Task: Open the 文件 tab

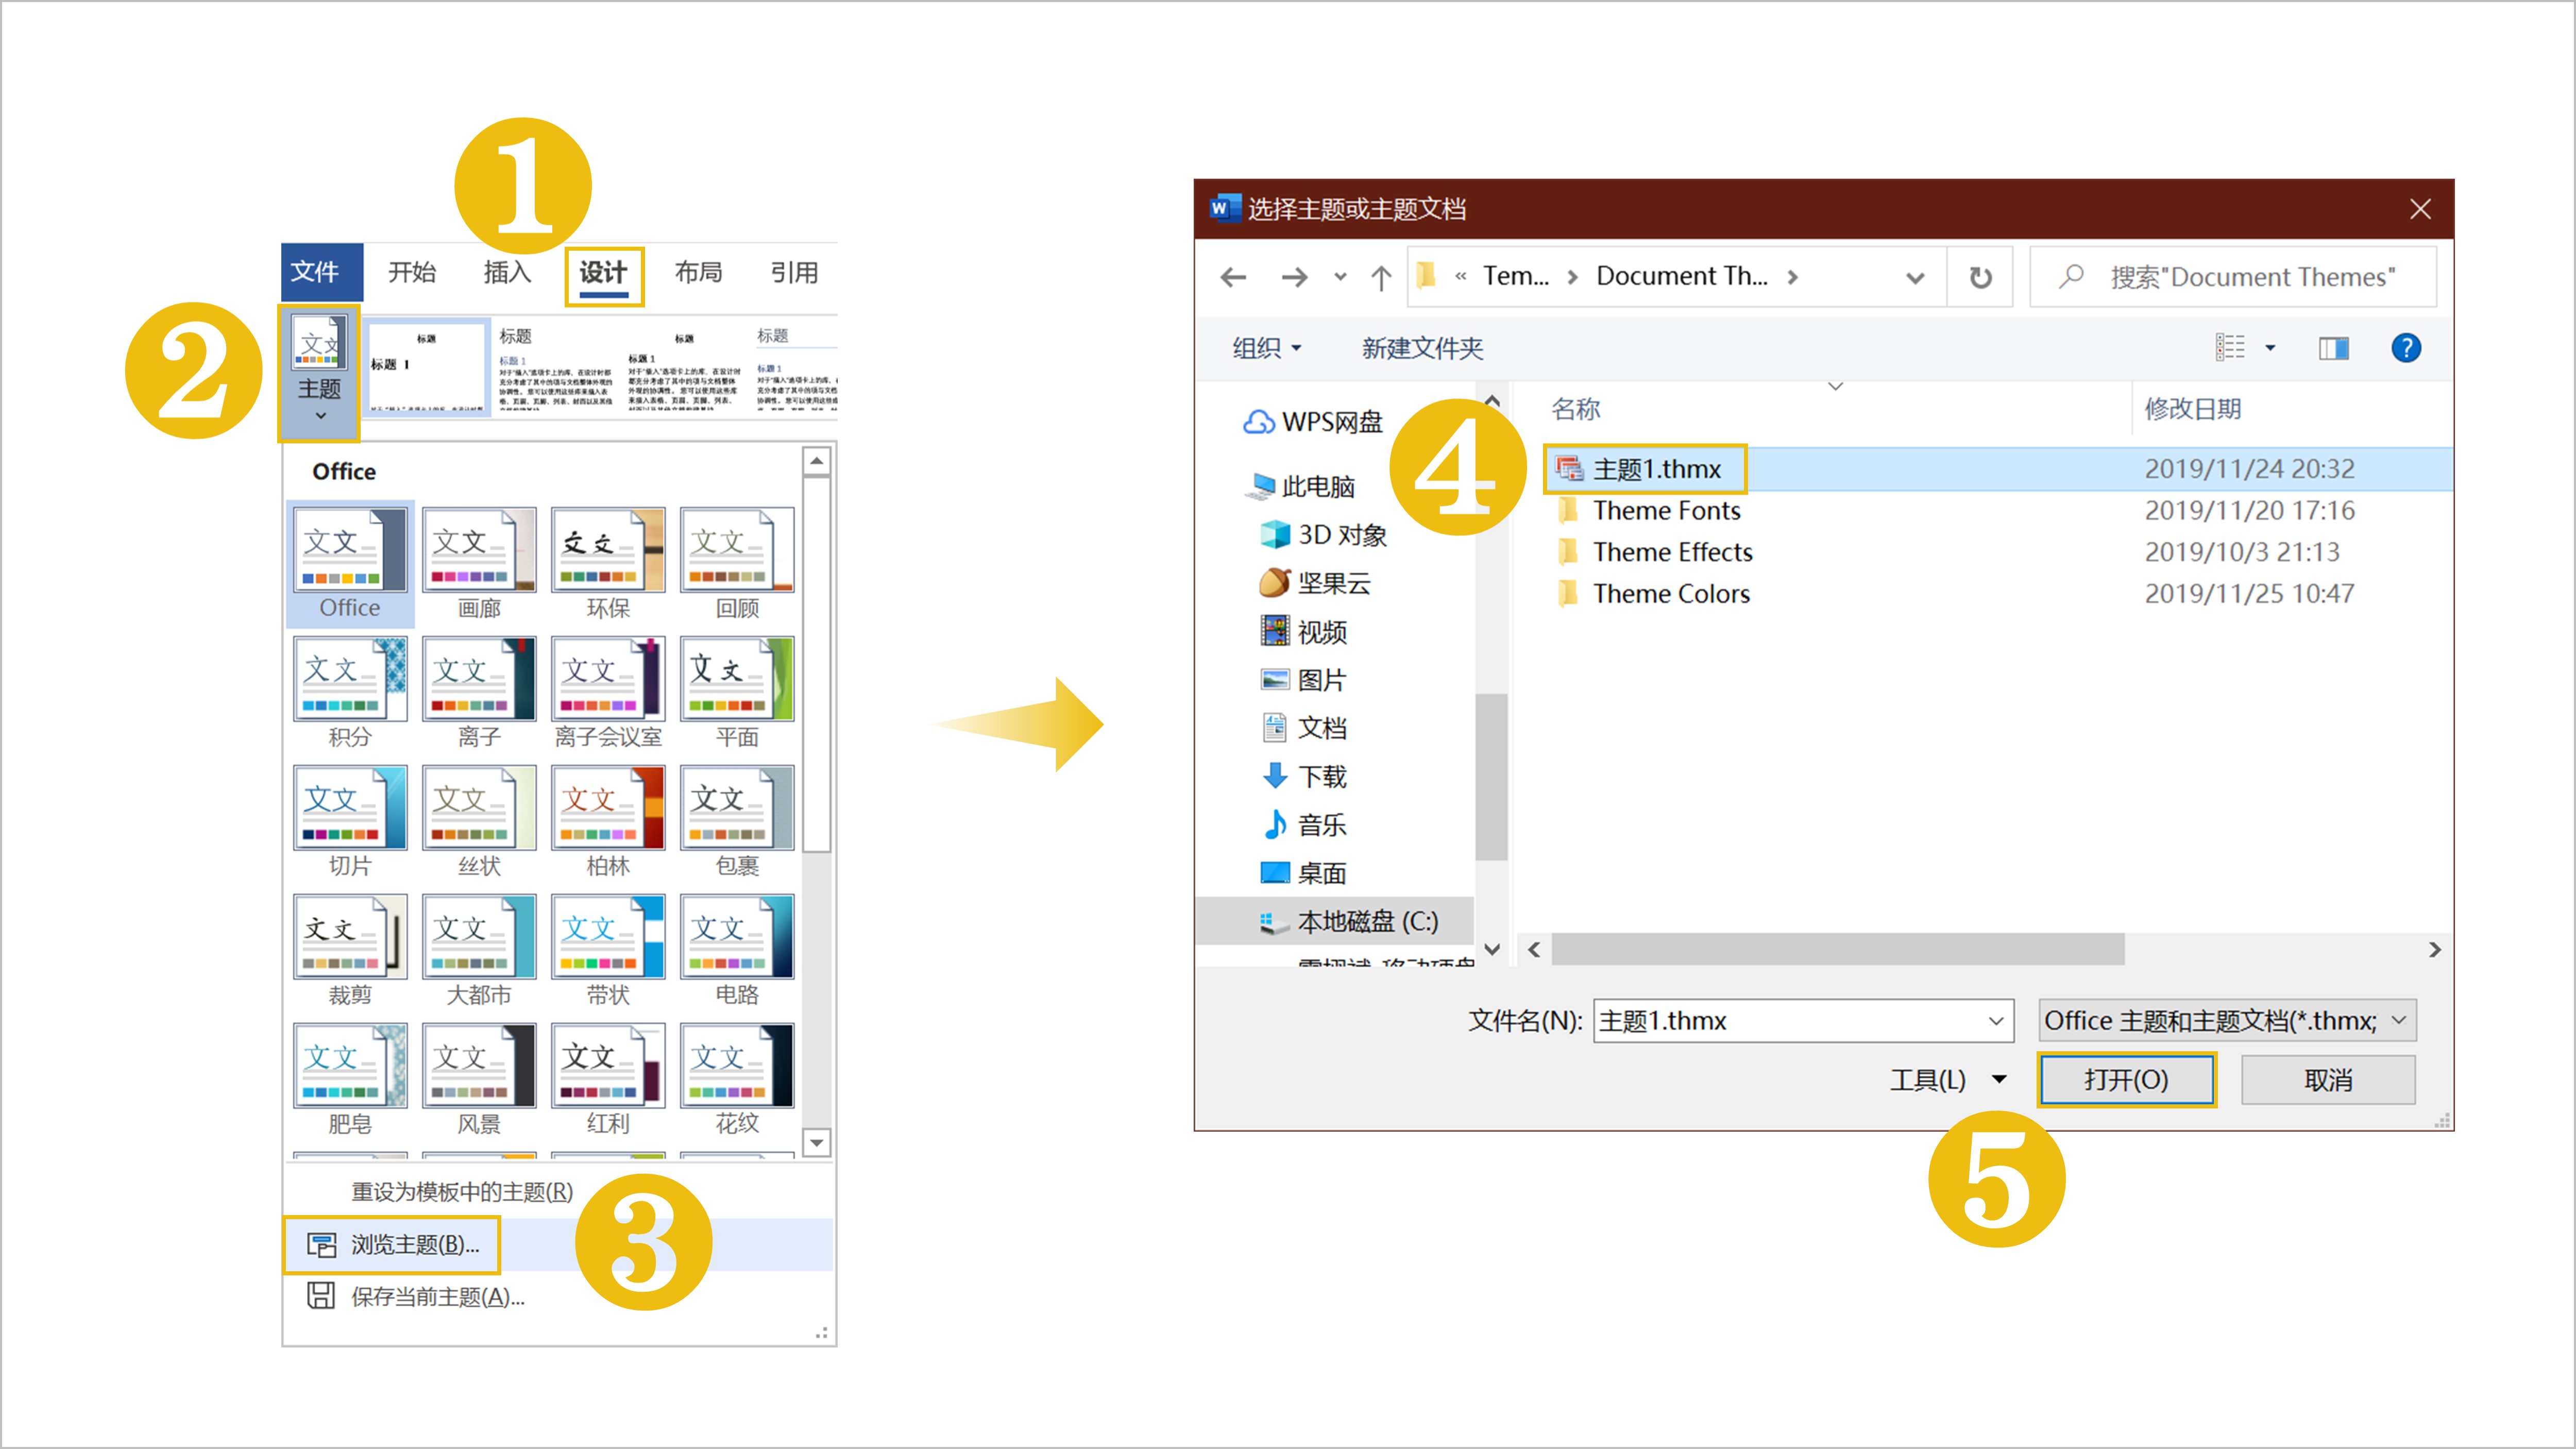Action: click(x=315, y=272)
